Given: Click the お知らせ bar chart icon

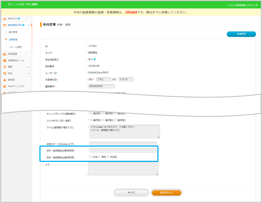Looking at the screenshot, I should click(x=4, y=19).
